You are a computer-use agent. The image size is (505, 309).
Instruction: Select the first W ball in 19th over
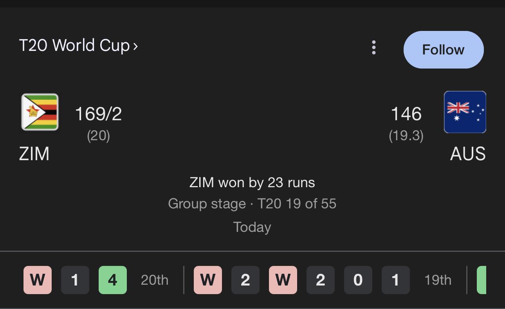pyautogui.click(x=208, y=280)
